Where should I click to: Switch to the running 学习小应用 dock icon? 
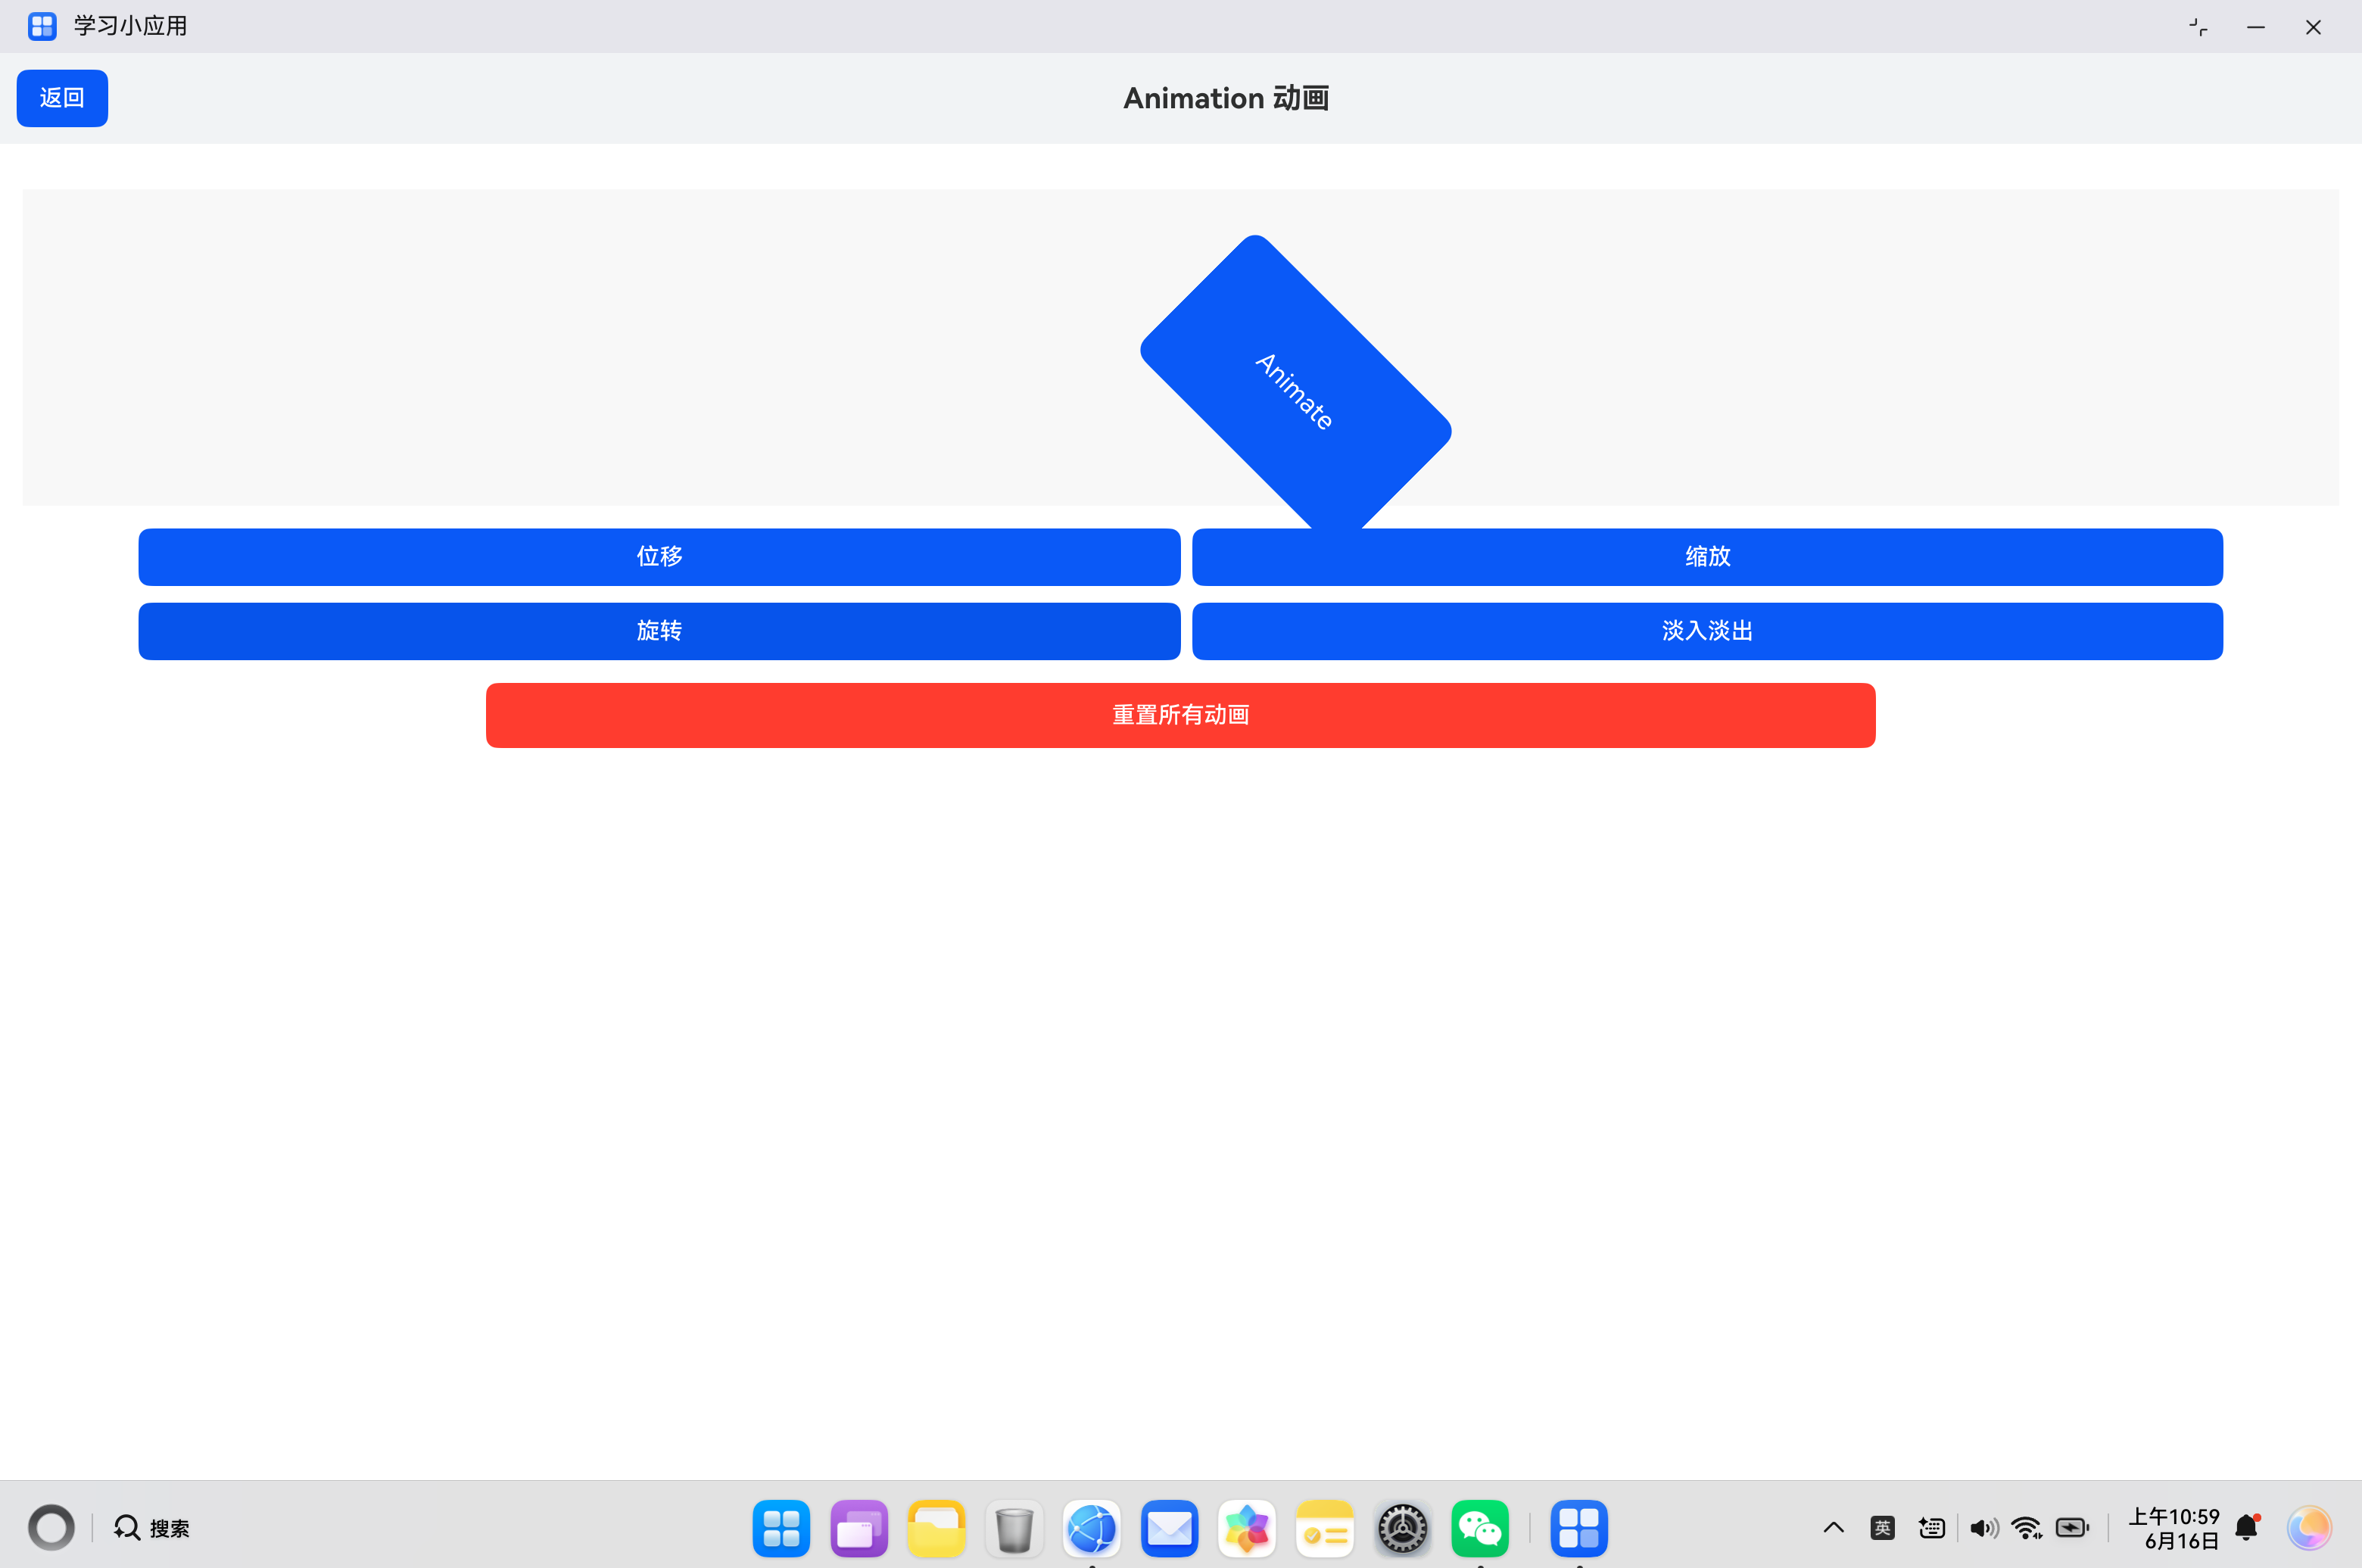tap(1579, 1528)
